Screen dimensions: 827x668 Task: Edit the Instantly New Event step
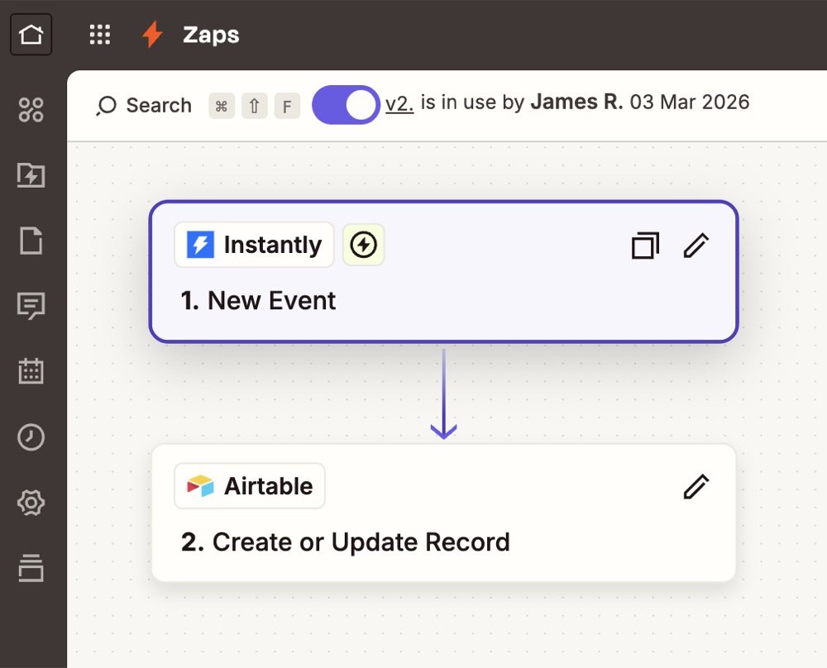pyautogui.click(x=696, y=246)
